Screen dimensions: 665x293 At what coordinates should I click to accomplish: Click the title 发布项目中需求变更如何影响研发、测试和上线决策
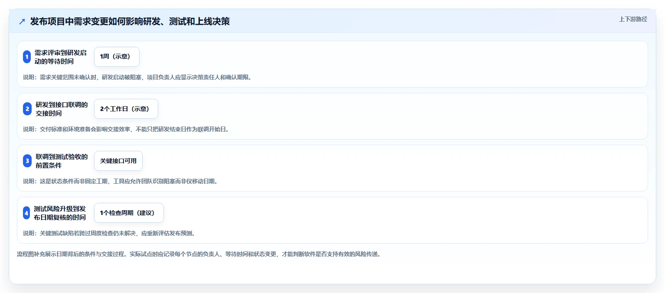click(130, 21)
